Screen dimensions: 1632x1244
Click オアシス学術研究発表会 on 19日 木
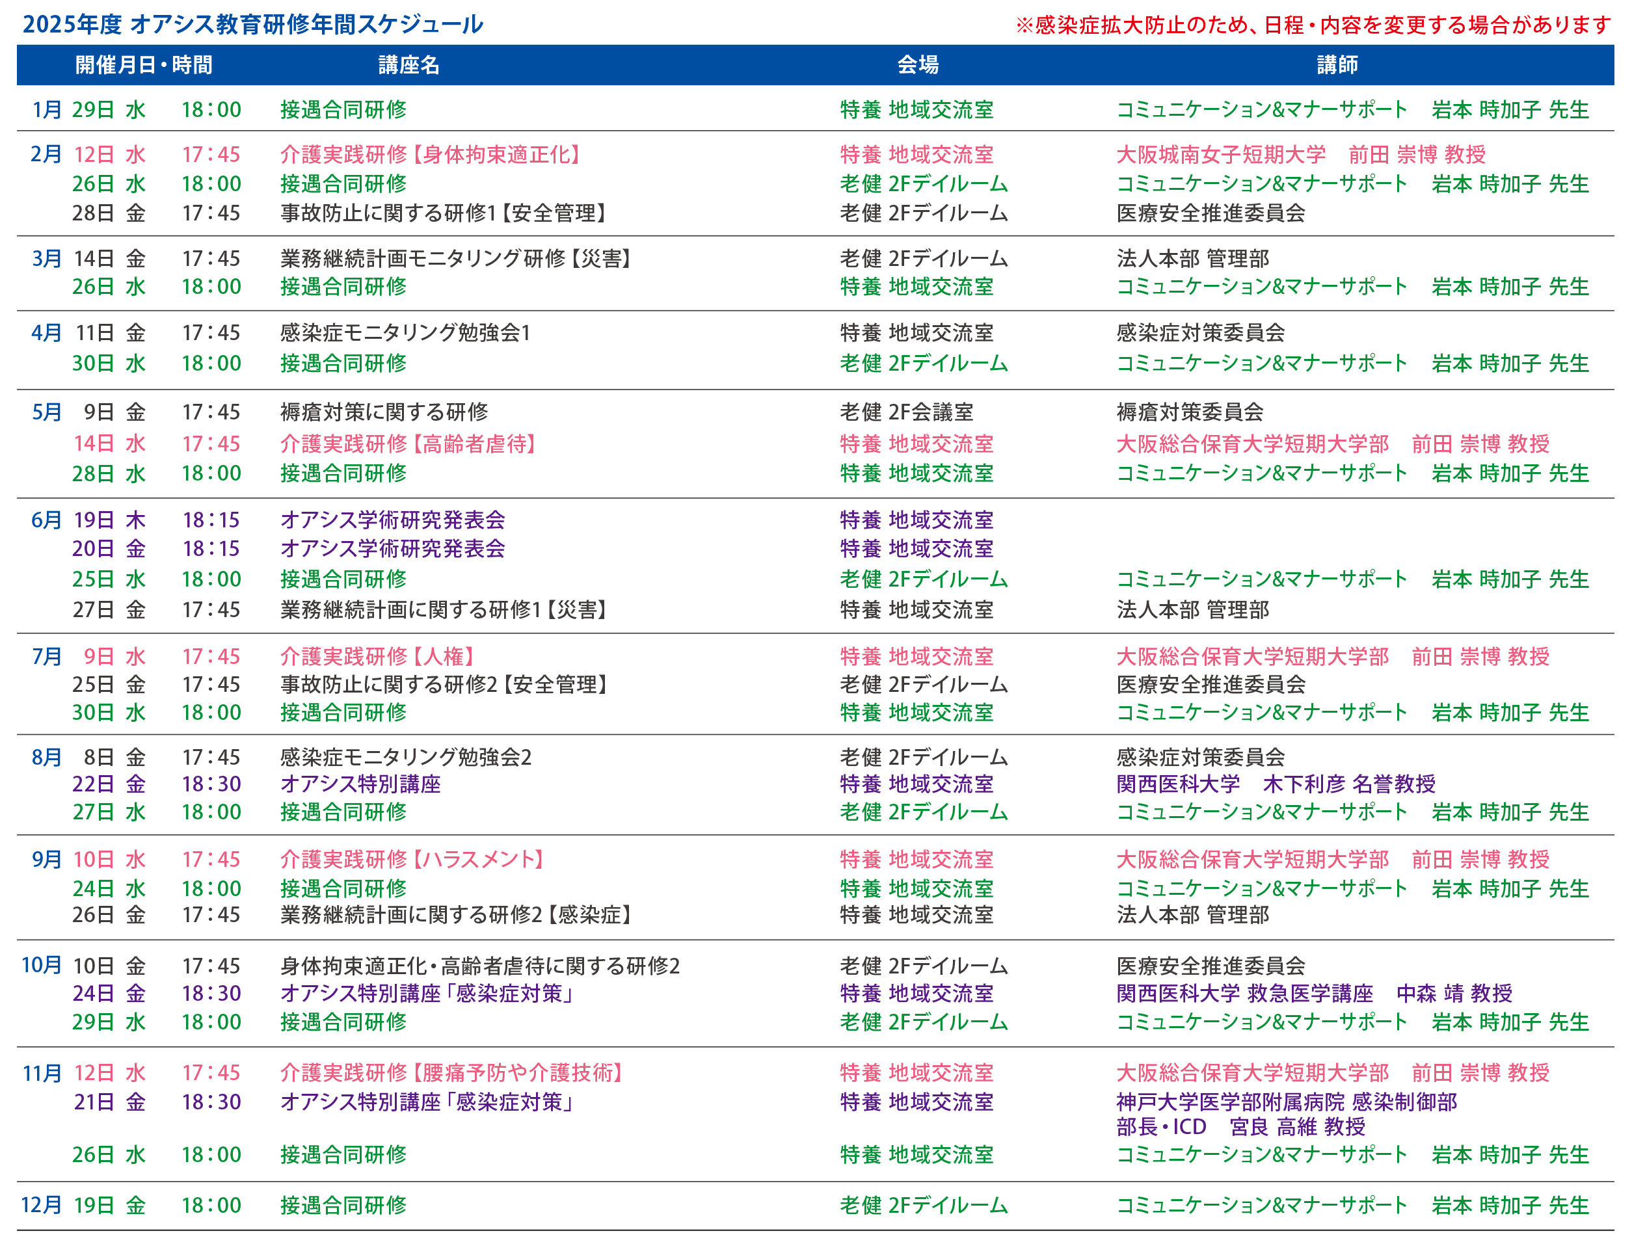coord(392,520)
